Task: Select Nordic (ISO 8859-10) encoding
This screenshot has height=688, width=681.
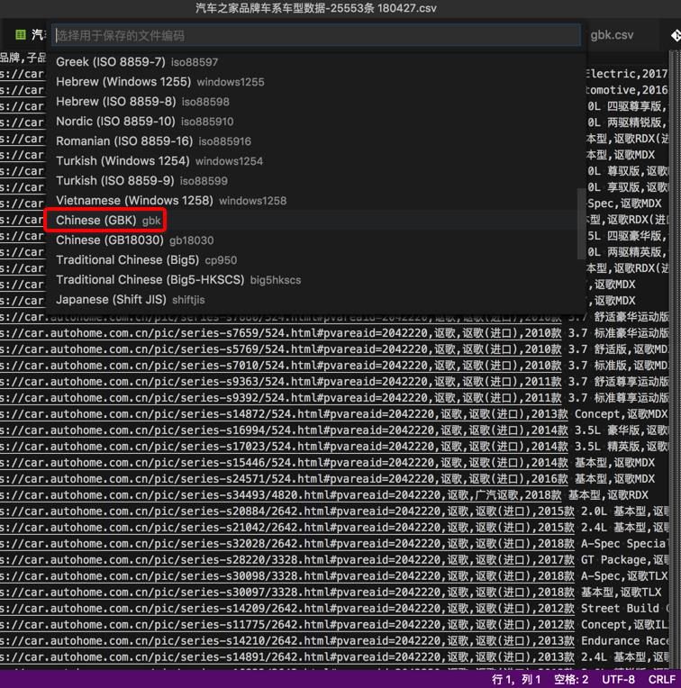Action: coord(316,121)
